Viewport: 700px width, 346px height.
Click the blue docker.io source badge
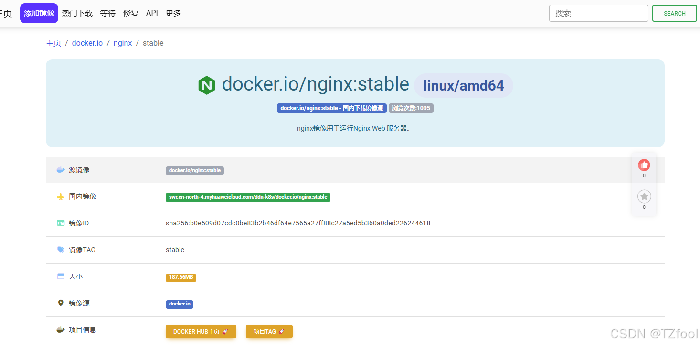pyautogui.click(x=180, y=304)
